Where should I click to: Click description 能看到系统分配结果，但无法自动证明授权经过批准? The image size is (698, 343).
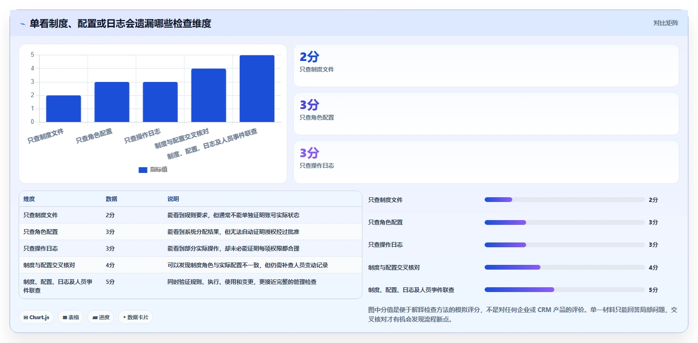tap(233, 232)
